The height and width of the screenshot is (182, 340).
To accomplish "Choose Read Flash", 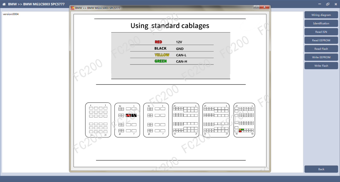I will [321, 49].
